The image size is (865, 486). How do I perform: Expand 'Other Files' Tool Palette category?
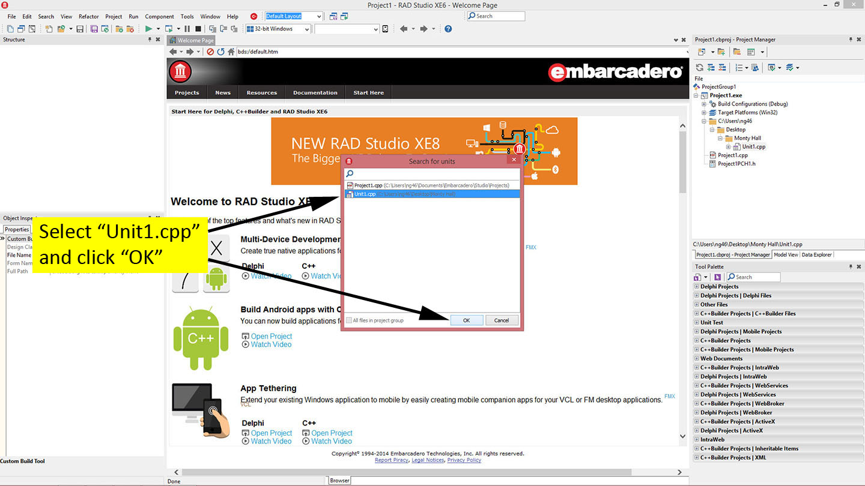[697, 304]
